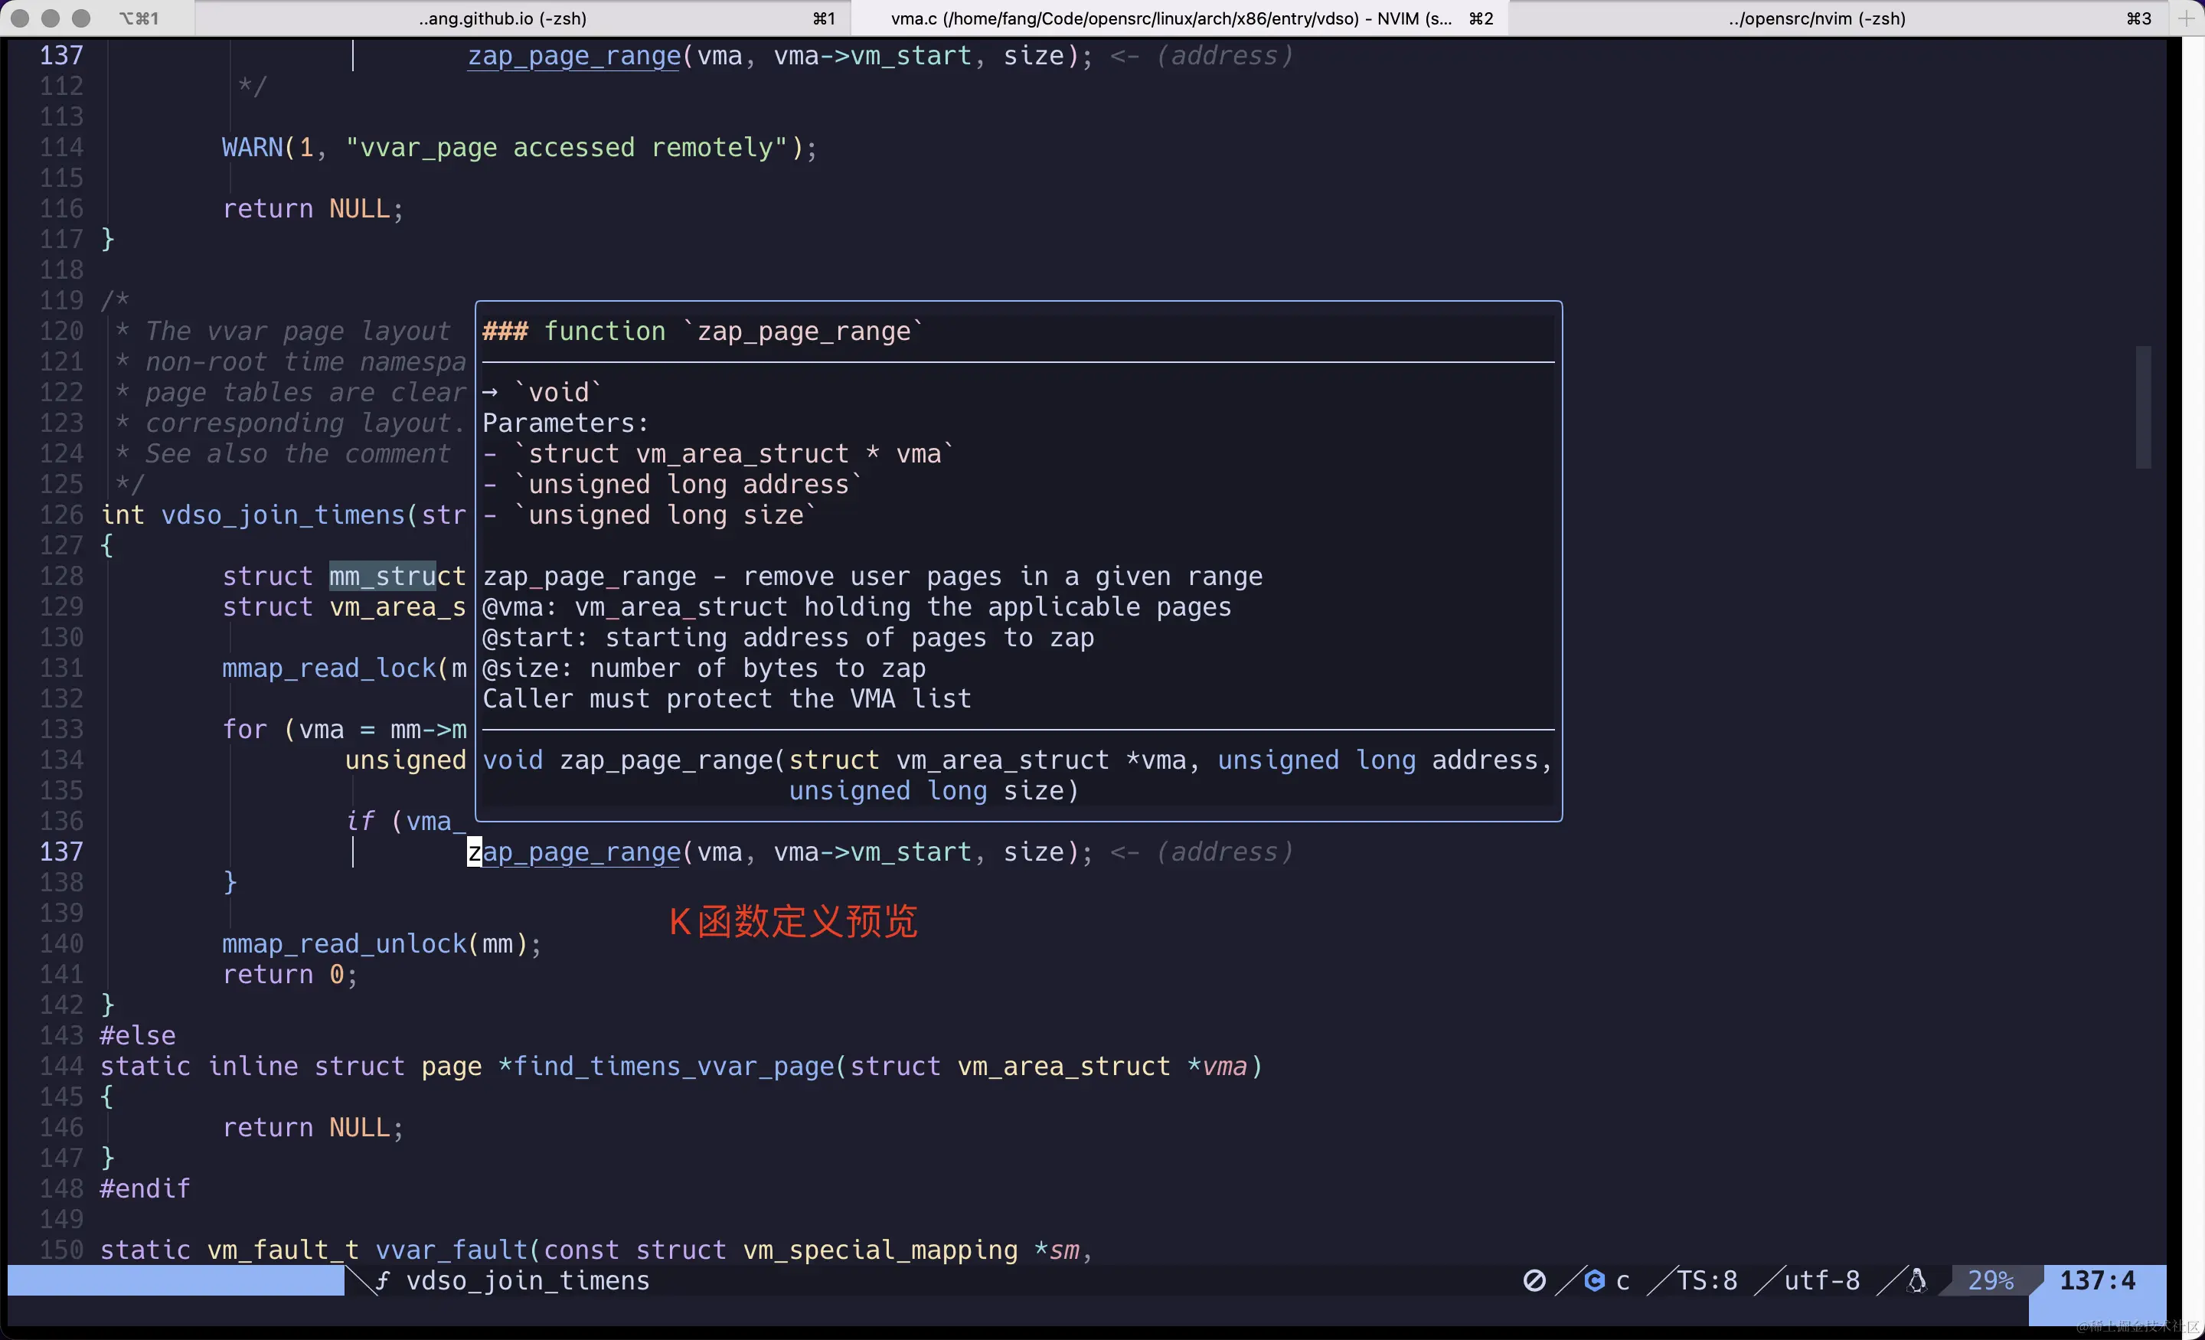2205x1340 pixels.
Task: Click the Tux penguin OS indicator
Action: [x=1917, y=1281]
